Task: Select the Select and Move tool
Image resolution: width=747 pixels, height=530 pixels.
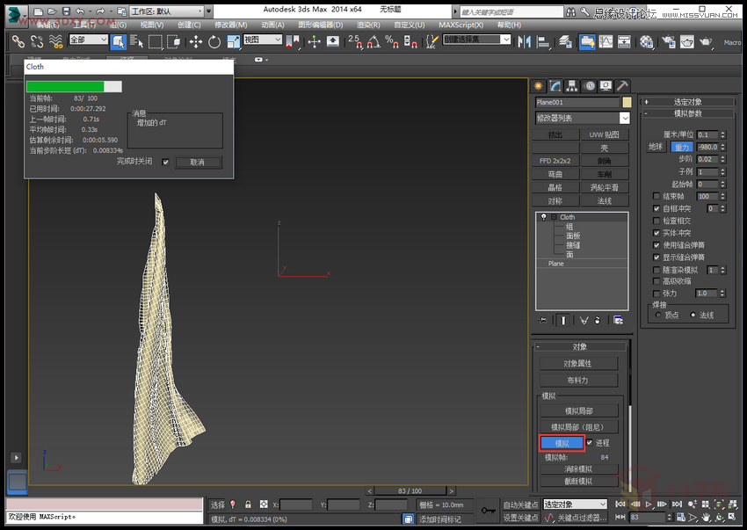Action: coord(196,41)
